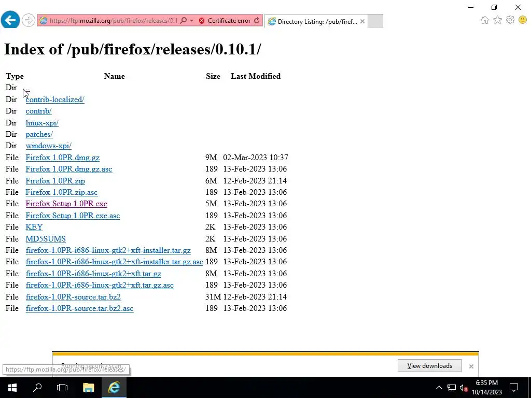This screenshot has height=398, width=531.
Task: Download firefox-1.0PR-i686-linux-gtk2+xft.tar.gz
Action: (x=93, y=274)
